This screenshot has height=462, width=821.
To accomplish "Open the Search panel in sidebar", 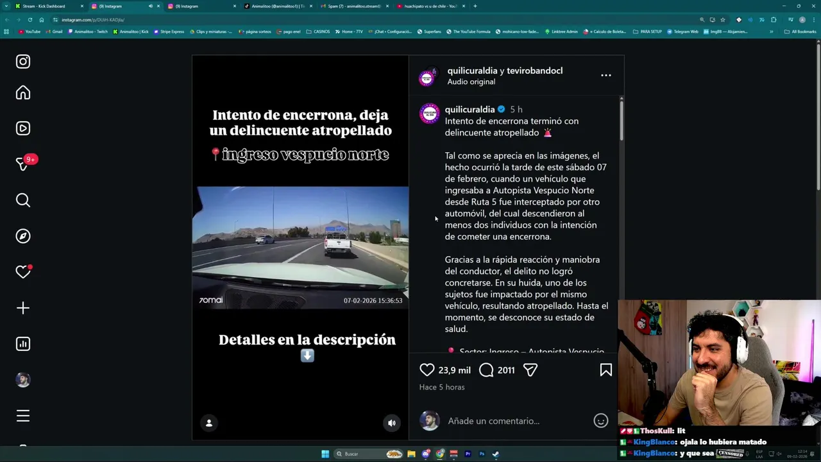I will pyautogui.click(x=23, y=200).
